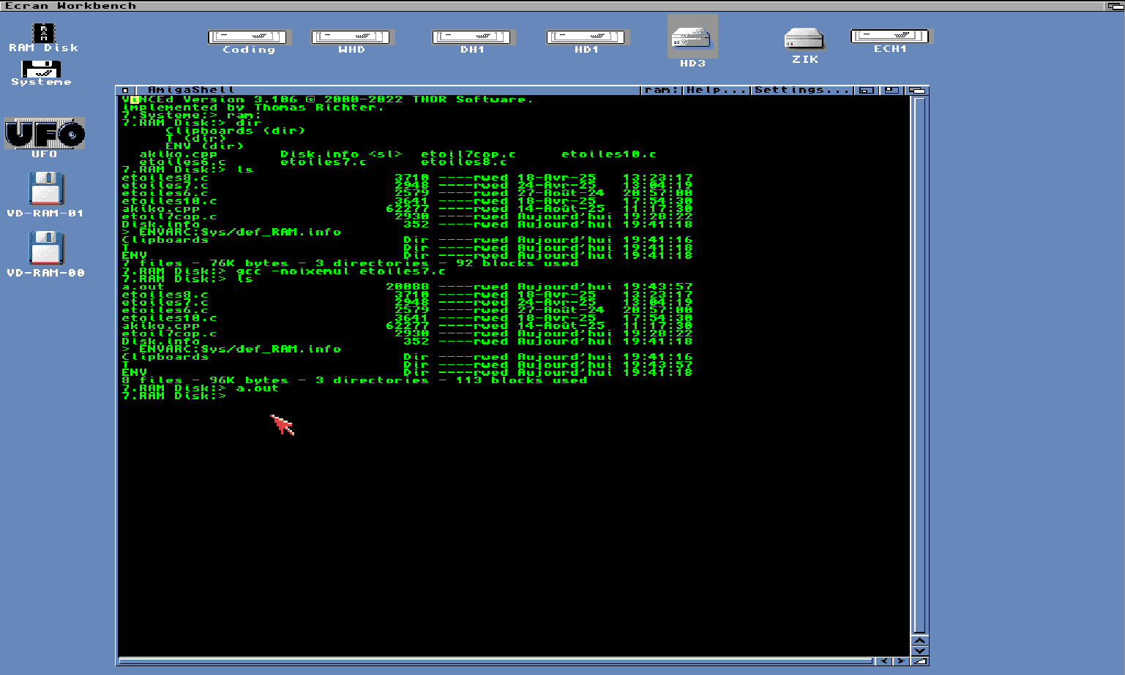The image size is (1125, 675).
Task: Click the AmigaShell window sizing gadget
Action: click(x=920, y=661)
